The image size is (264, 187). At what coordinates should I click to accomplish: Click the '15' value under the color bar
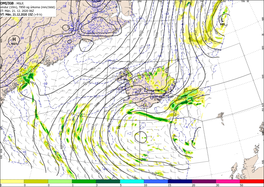[169, 185]
